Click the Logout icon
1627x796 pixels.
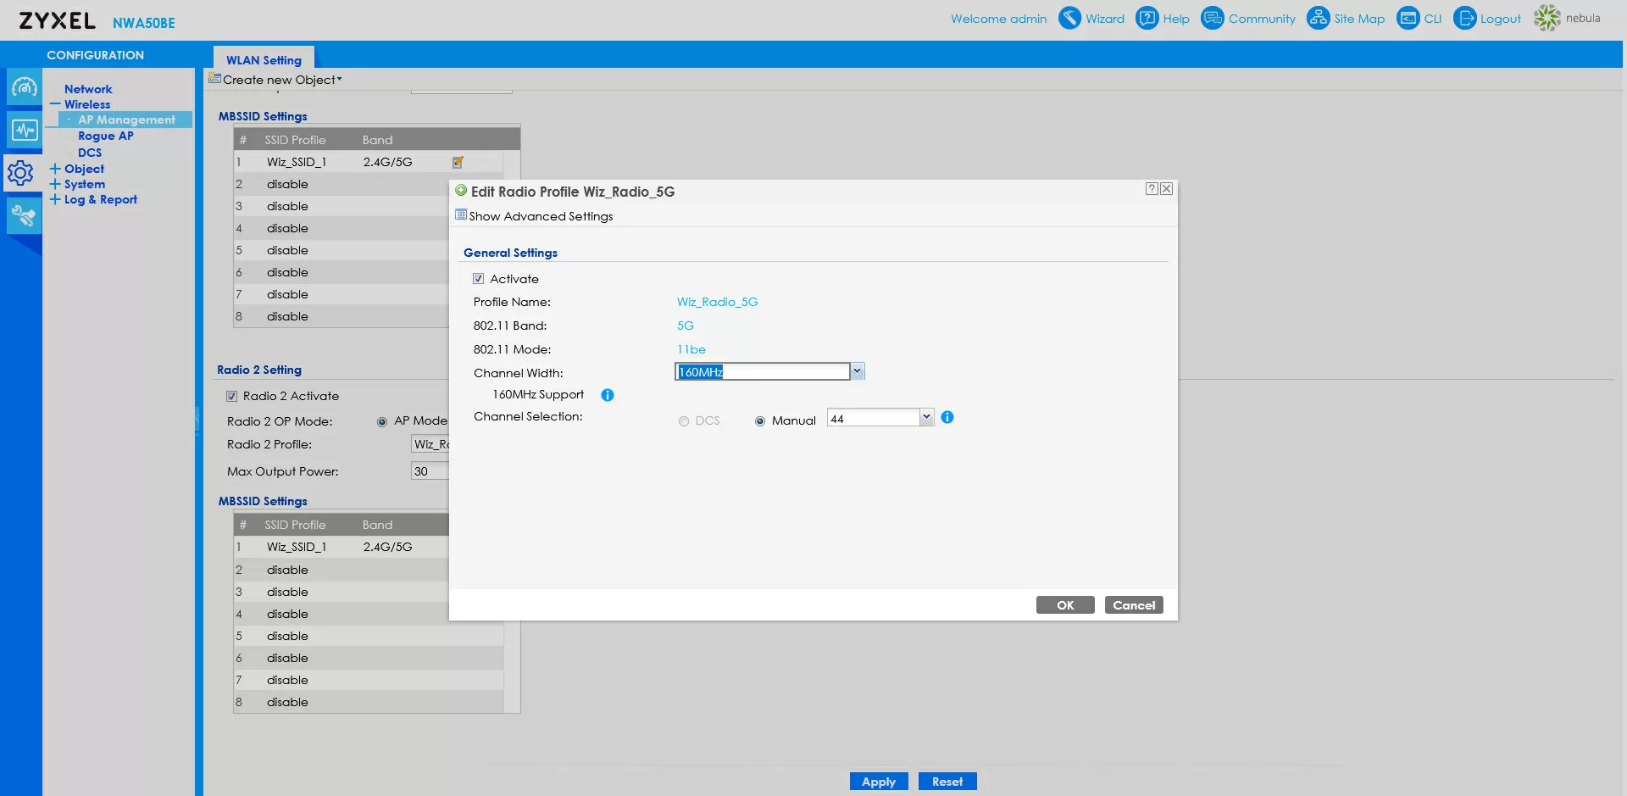(1464, 18)
